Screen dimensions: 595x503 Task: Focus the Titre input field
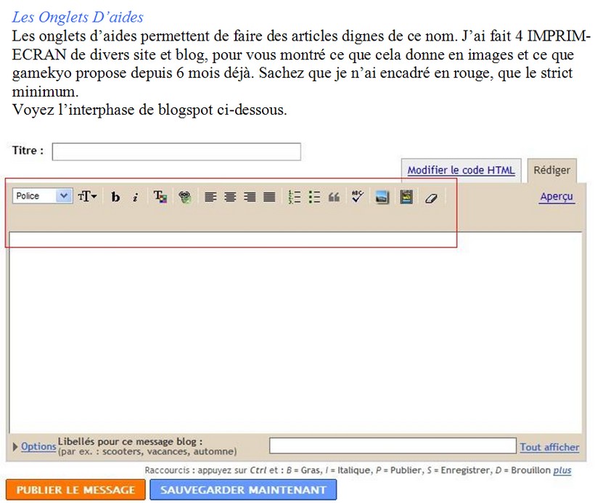tap(176, 152)
